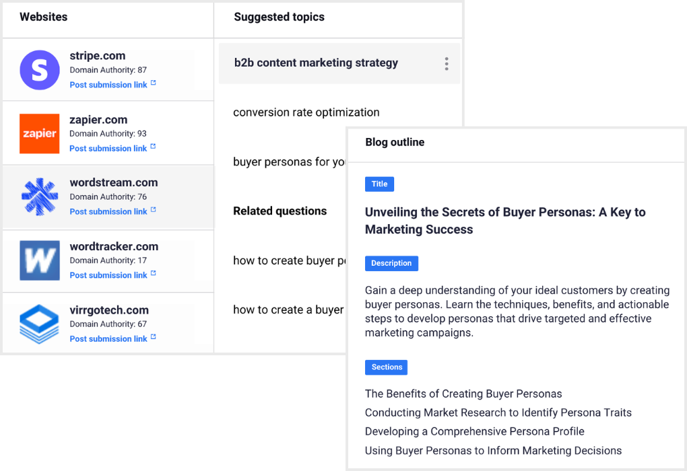This screenshot has width=687, height=471.
Task: Select the 'how to create a buyer' question
Action: 288,310
